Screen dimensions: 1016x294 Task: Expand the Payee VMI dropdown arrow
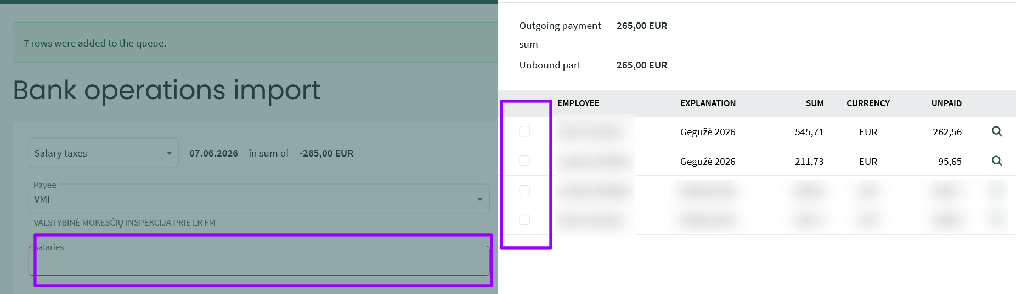click(480, 199)
